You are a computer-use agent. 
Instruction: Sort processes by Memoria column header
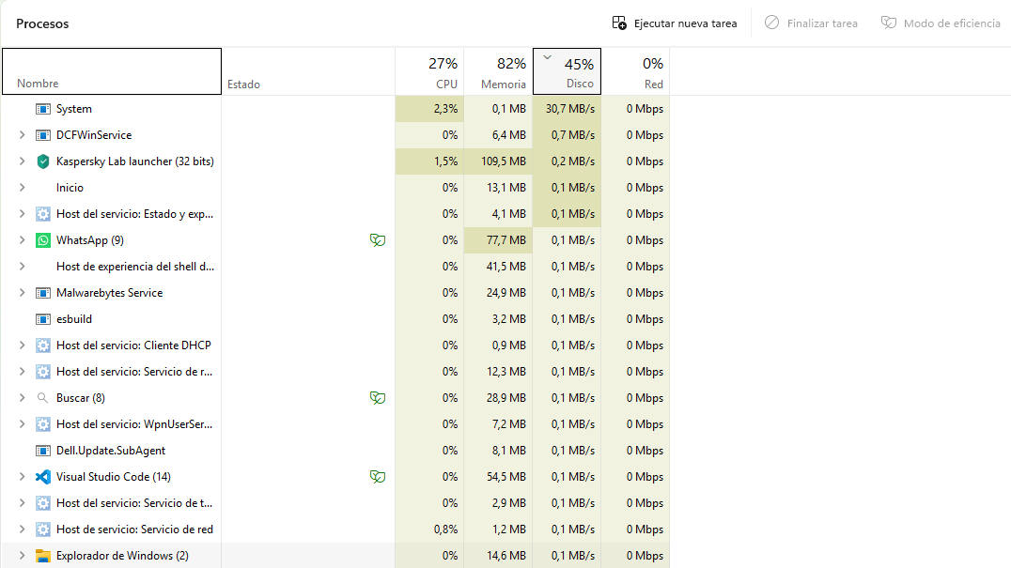498,71
